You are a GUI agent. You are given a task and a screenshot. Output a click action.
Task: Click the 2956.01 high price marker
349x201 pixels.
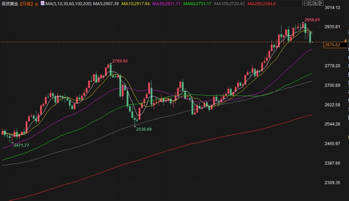coord(312,20)
